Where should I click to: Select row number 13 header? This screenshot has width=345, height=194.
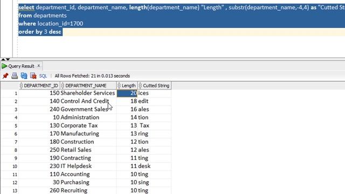point(10,190)
